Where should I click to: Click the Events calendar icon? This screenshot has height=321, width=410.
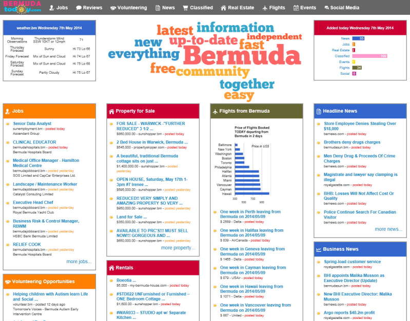[296, 8]
